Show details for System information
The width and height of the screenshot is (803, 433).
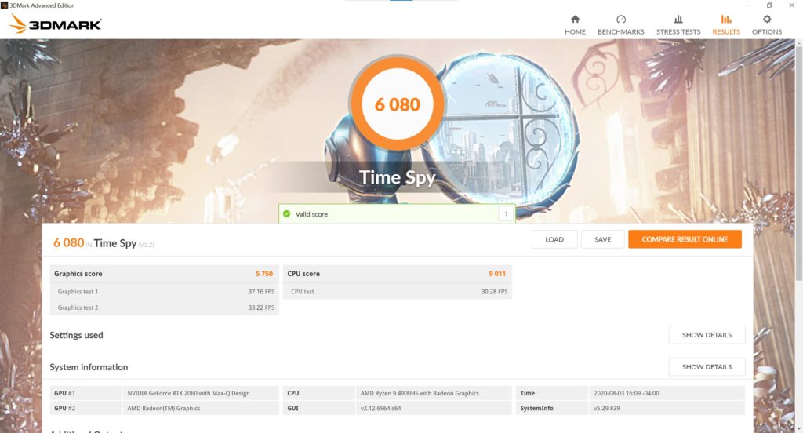tap(706, 367)
